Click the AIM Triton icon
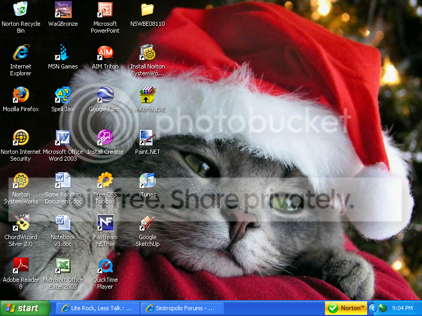The height and width of the screenshot is (316, 422). (x=105, y=52)
